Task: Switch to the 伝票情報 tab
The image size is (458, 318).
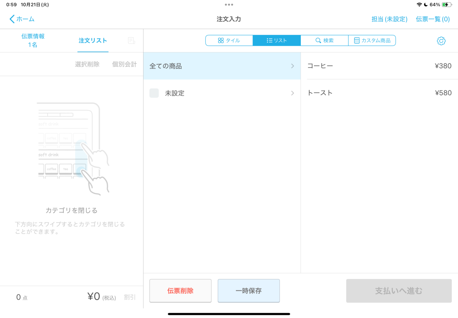Action: click(x=33, y=41)
